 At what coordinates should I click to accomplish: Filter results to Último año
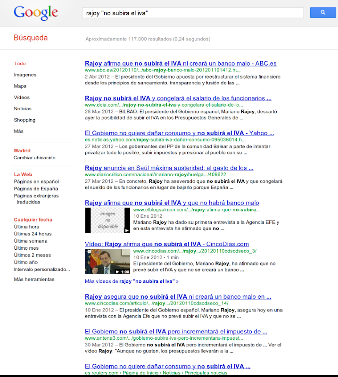[26, 262]
